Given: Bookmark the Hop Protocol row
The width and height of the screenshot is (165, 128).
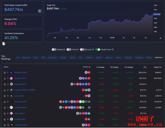Looking at the screenshot, I should pos(5,113).
